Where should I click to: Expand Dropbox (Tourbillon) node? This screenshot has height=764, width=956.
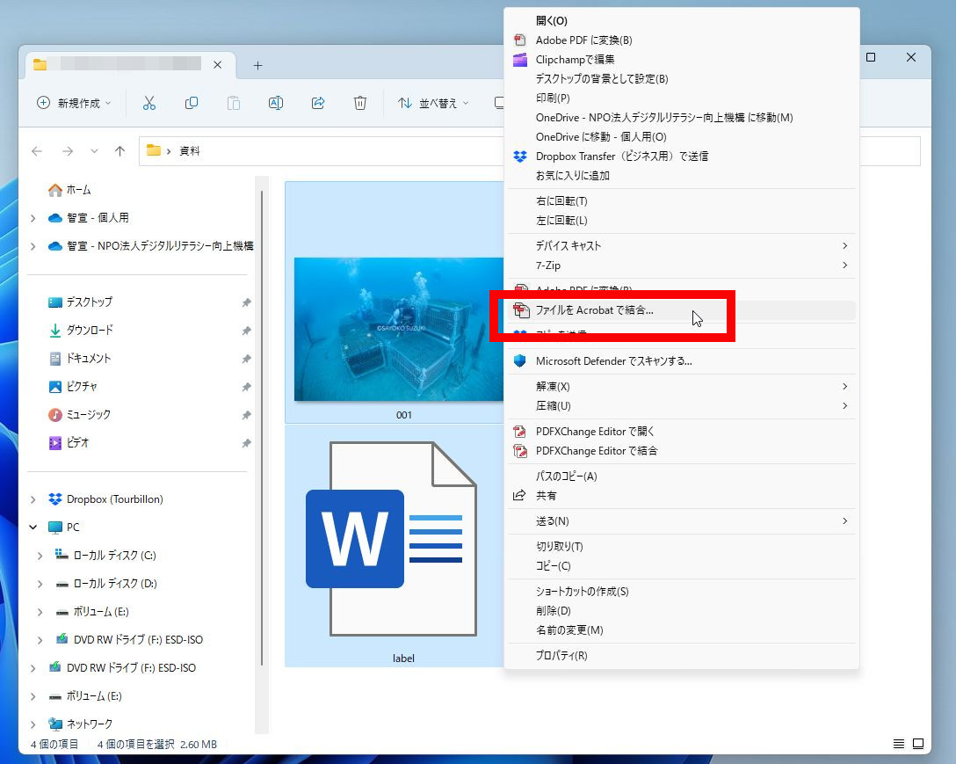click(33, 499)
